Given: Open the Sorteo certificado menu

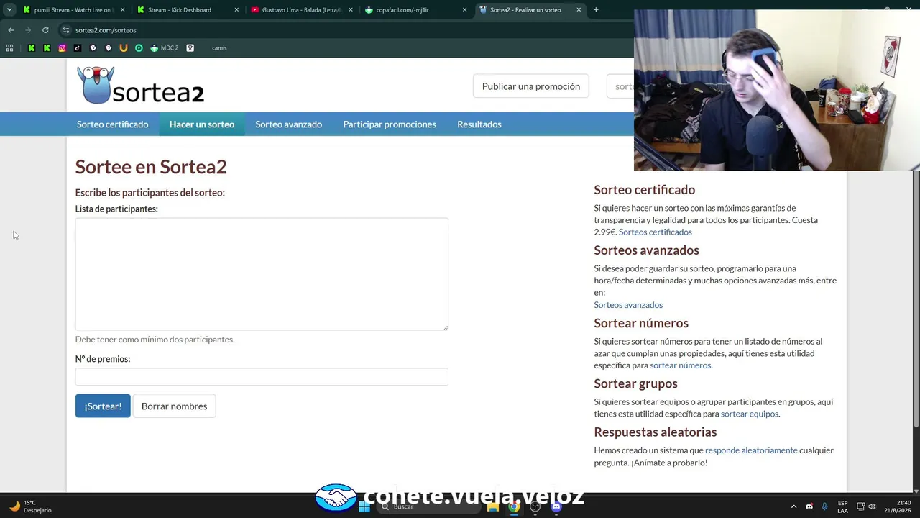Looking at the screenshot, I should [113, 124].
